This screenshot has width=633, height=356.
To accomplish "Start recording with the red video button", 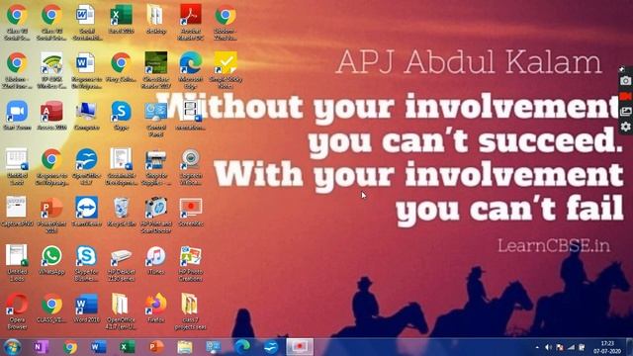I will click(625, 96).
